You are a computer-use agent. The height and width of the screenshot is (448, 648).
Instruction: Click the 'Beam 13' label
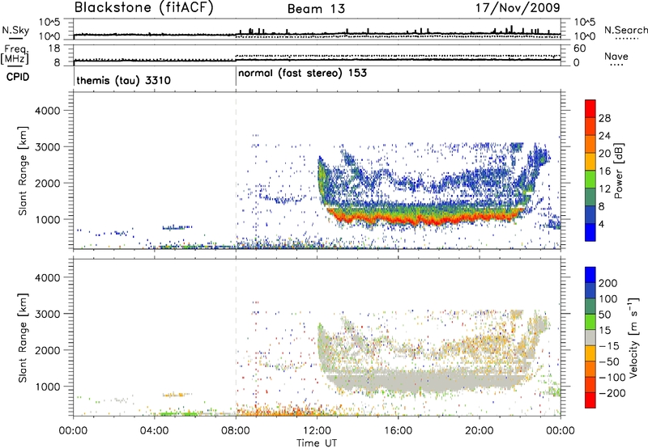coord(316,9)
